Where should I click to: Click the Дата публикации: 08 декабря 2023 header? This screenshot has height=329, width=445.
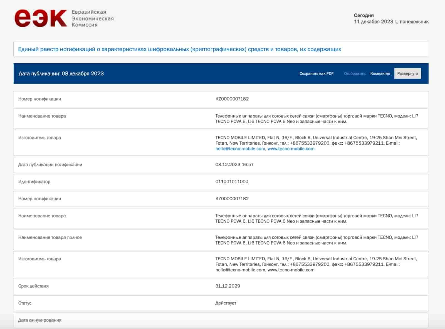61,74
